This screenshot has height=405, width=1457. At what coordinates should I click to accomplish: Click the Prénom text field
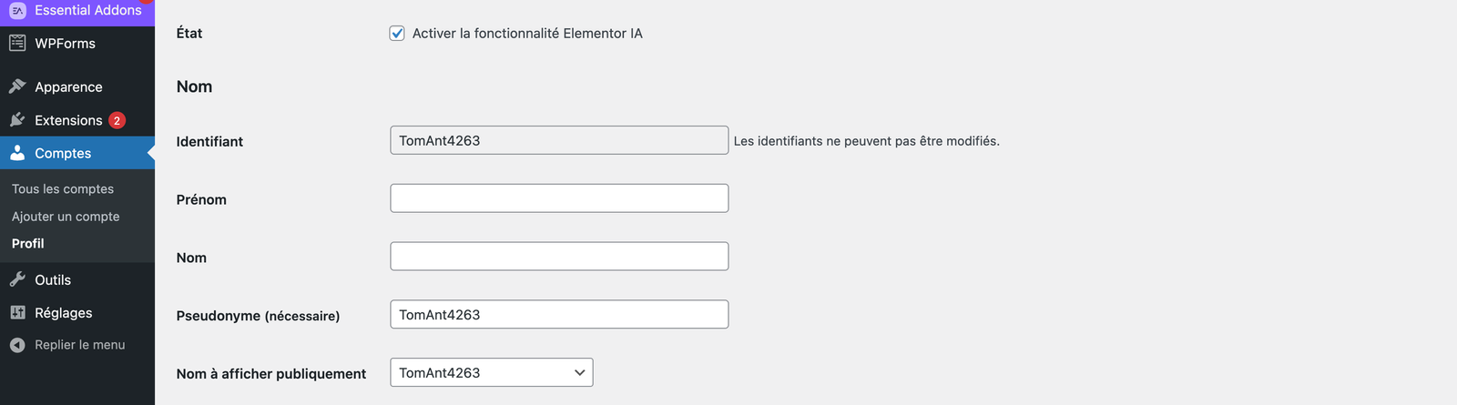tap(559, 198)
